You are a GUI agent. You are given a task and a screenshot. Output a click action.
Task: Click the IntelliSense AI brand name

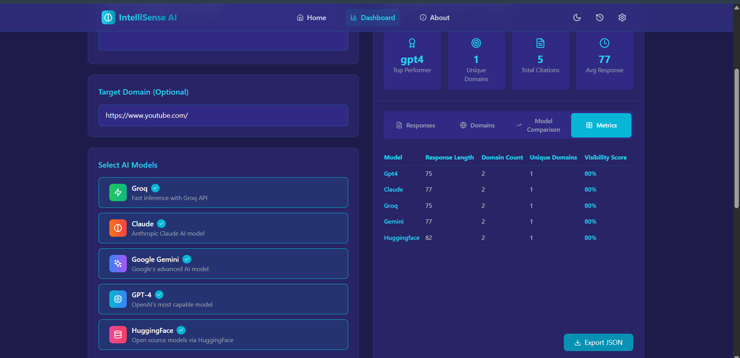(148, 17)
